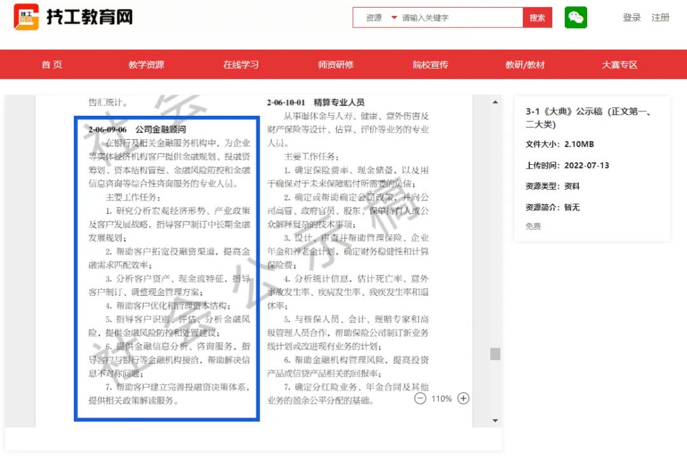The height and width of the screenshot is (460, 687).
Task: Zoom out with the minus icon
Action: pyautogui.click(x=420, y=398)
